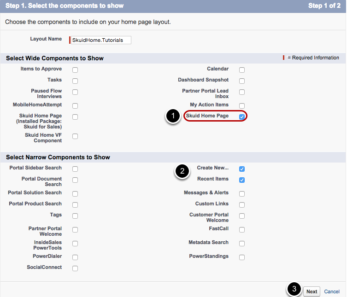Enable the Items to Approve checkbox

75,70
